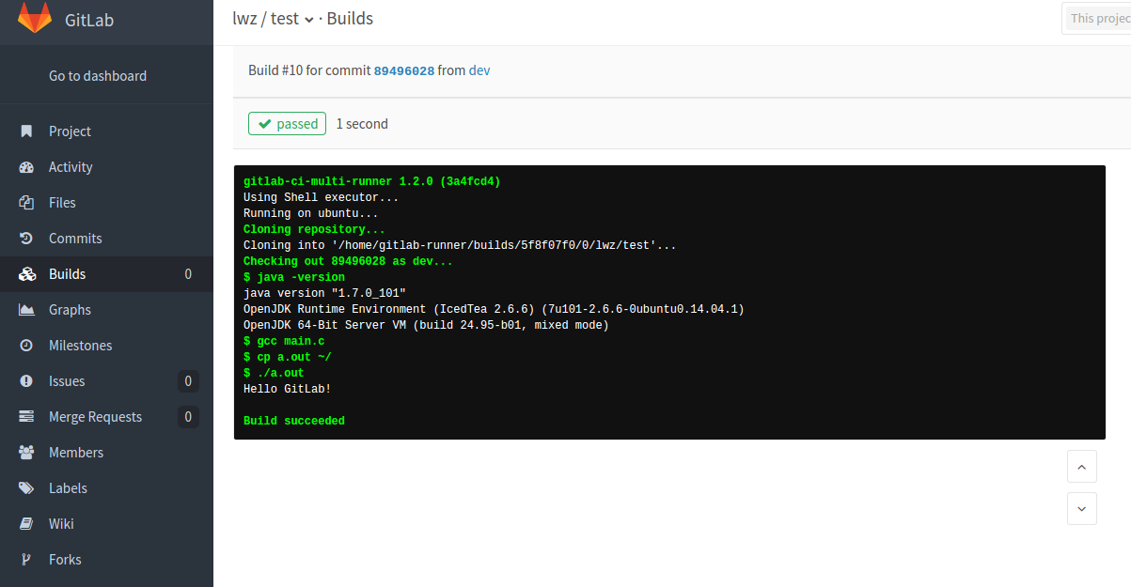Open the Project menu item
Screen dimensions: 1131x587
coord(106,131)
